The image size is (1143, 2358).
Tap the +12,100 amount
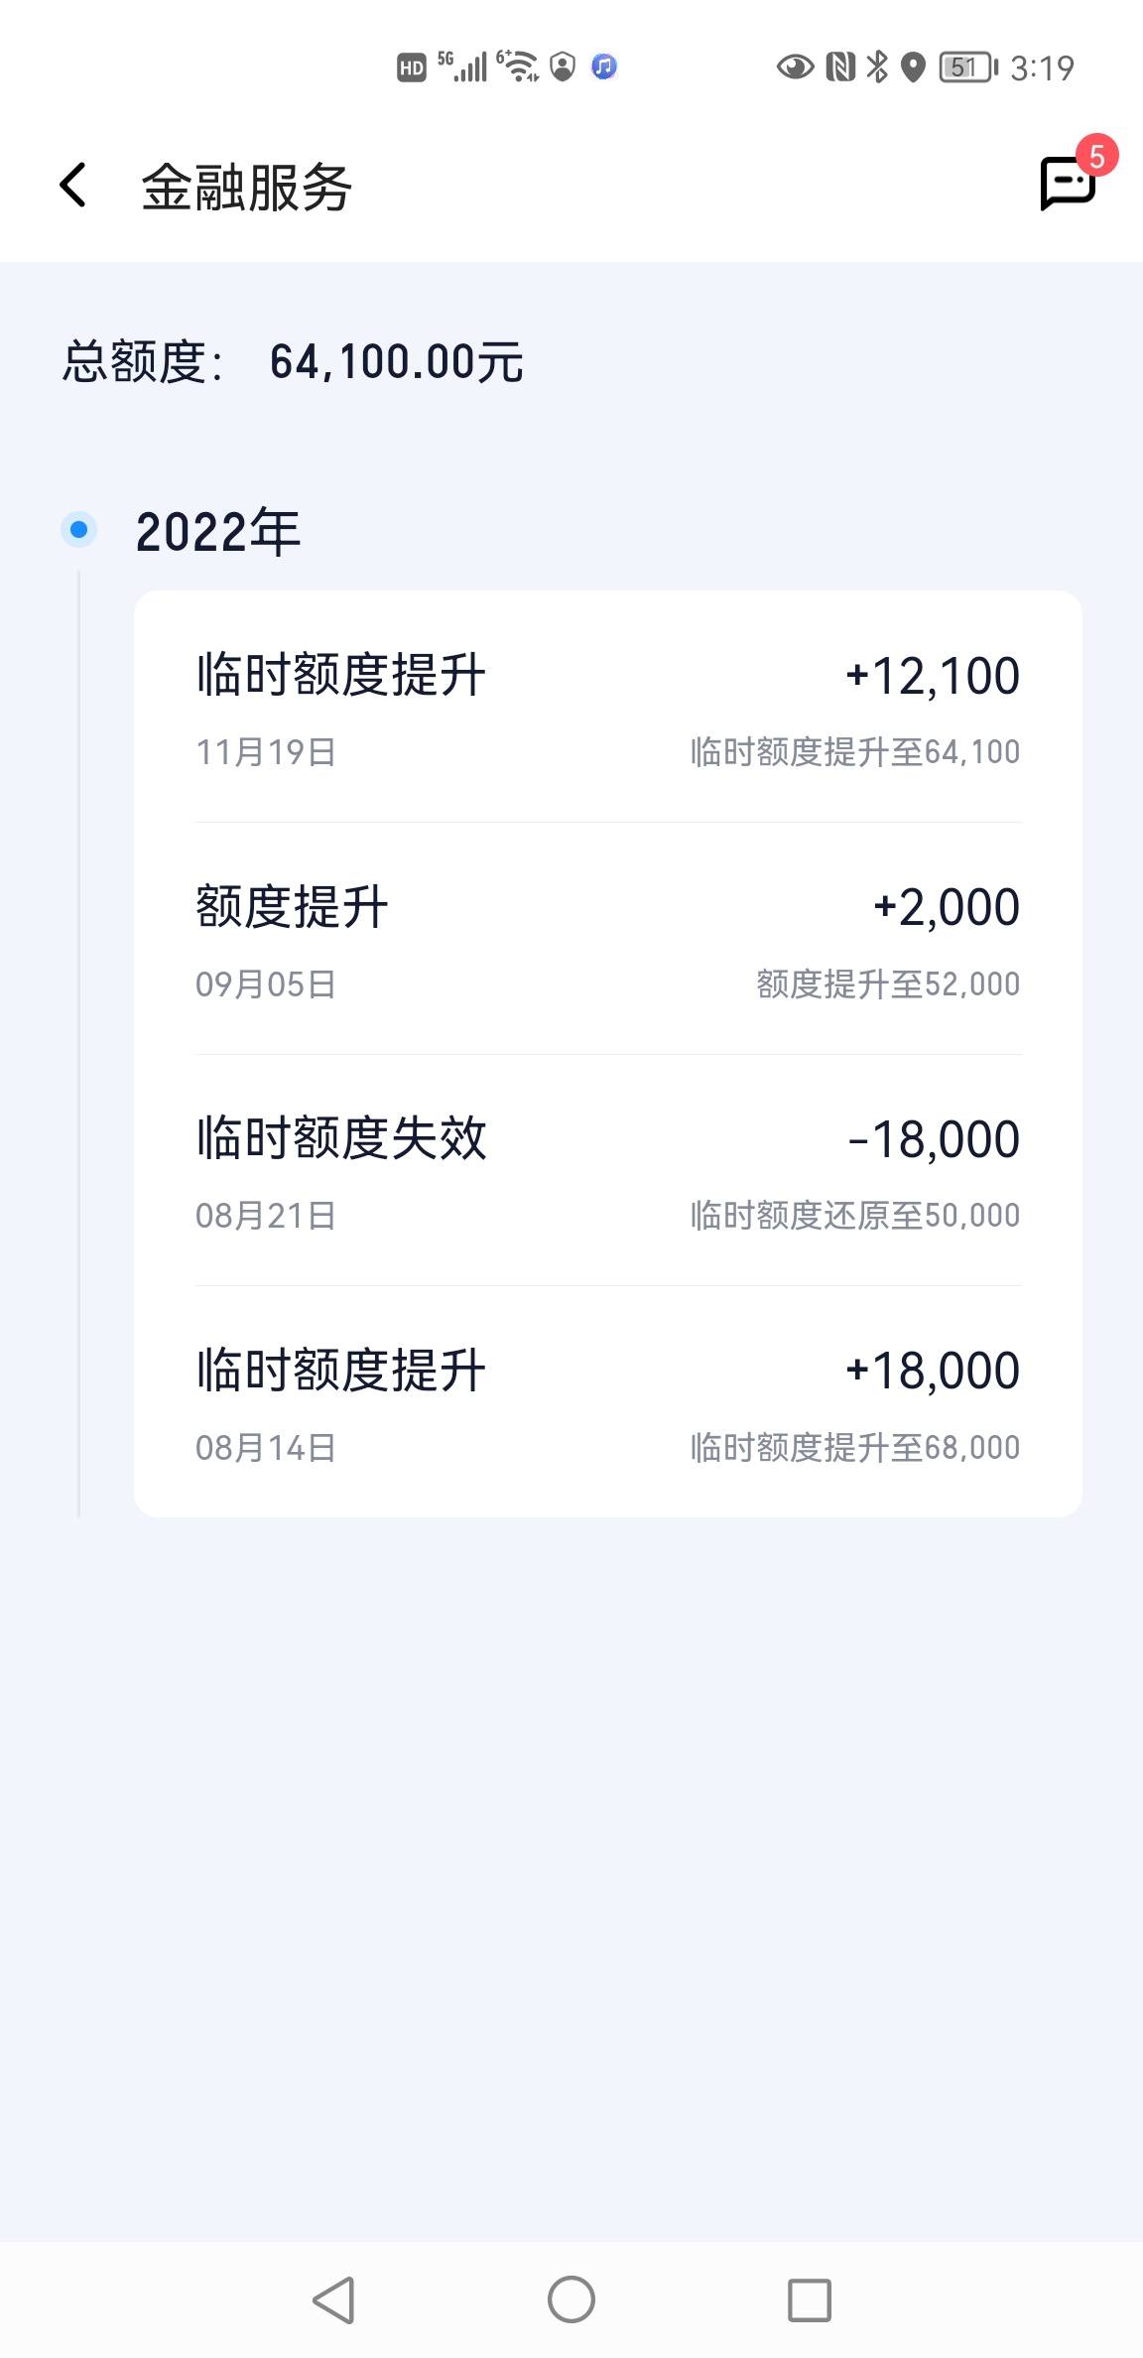(933, 676)
